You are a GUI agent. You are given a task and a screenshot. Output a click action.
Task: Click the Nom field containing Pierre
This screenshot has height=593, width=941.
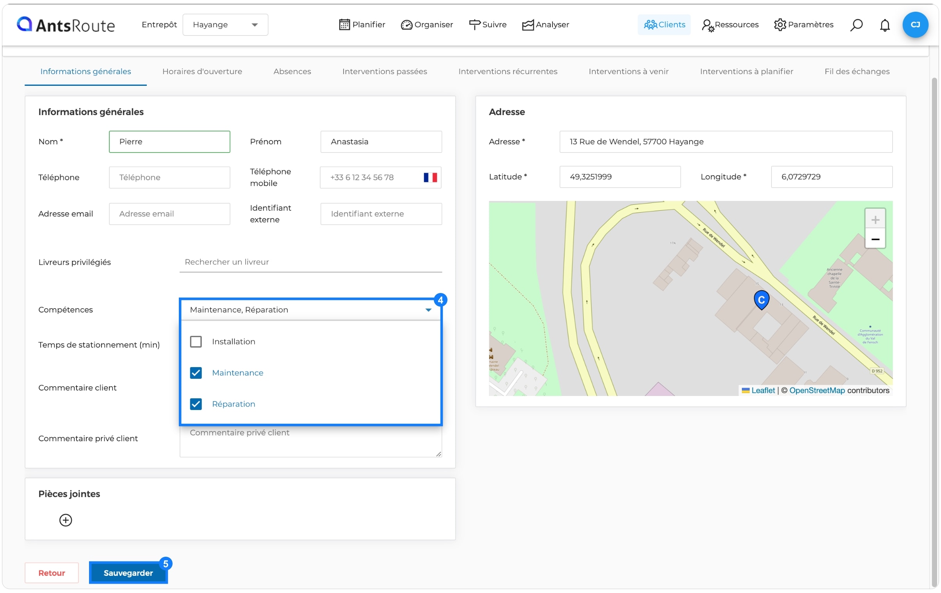click(169, 142)
